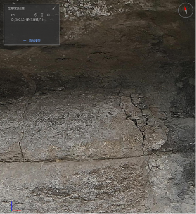Click the F1 model file path text
The width and height of the screenshot is (196, 214).
(x=27, y=20)
